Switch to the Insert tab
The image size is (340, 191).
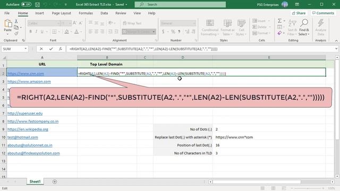(39, 13)
